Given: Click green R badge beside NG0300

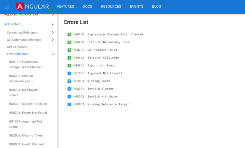Looking at the screenshot, I should (69, 58).
